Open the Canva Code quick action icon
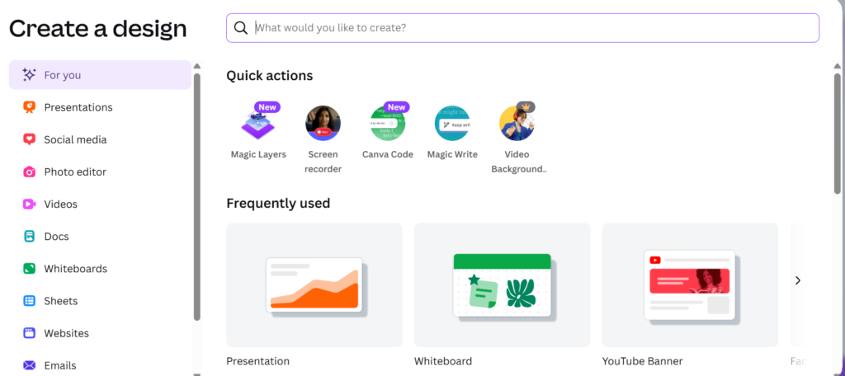The height and width of the screenshot is (376, 845). coord(388,124)
